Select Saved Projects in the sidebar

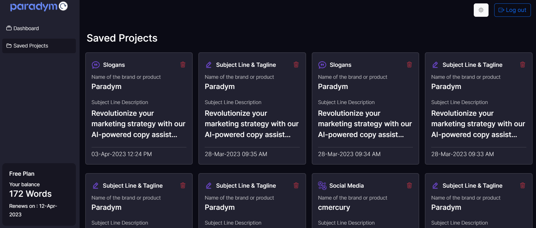(30, 45)
